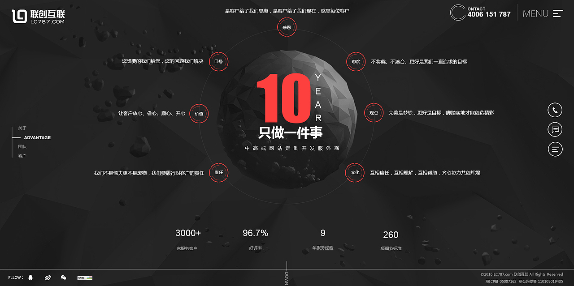
Task: Click the 联创互联 LC787.COM logo
Action: pyautogui.click(x=38, y=17)
